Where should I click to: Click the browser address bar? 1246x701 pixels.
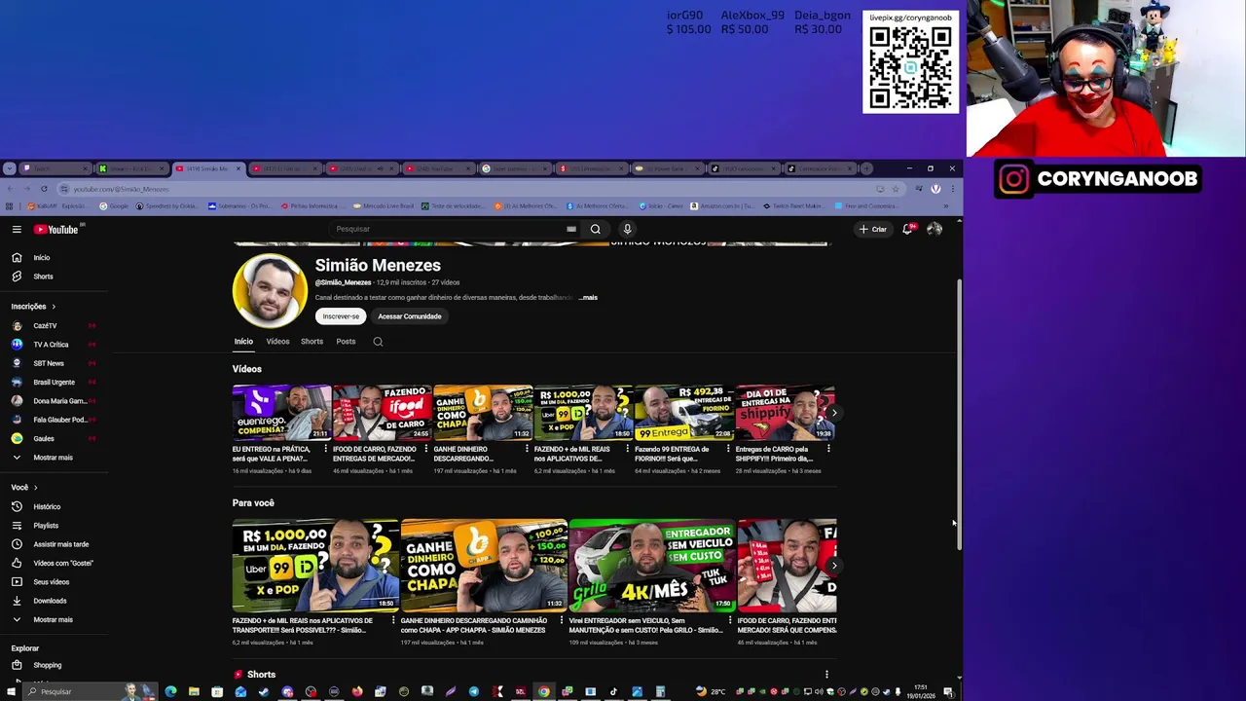tap(467, 189)
